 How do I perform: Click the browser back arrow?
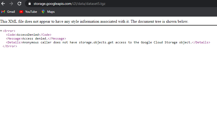(3, 4)
